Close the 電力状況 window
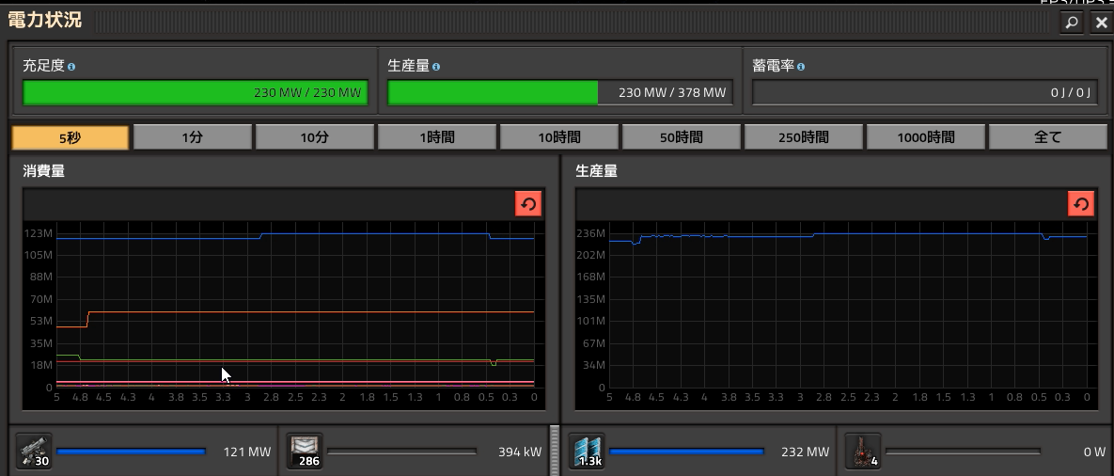1114x476 pixels. 1101,23
